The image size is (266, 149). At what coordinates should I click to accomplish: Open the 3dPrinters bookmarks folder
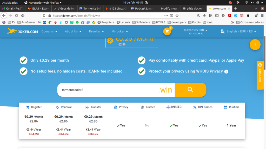(x=141, y=22)
